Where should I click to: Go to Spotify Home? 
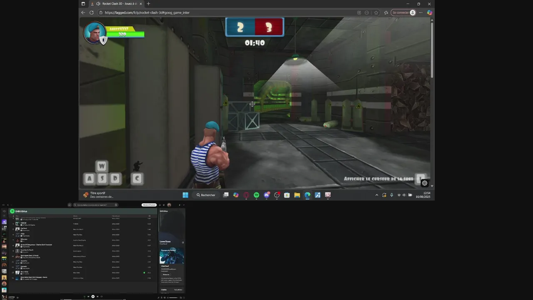click(70, 205)
